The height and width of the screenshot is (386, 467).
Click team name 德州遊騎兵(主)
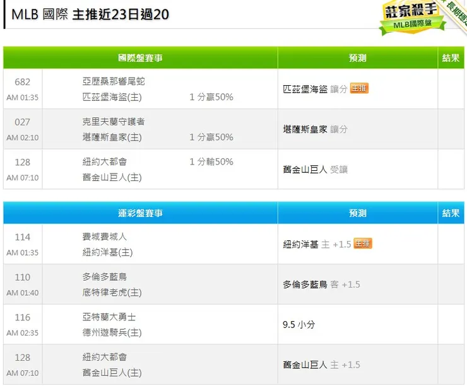click(112, 333)
